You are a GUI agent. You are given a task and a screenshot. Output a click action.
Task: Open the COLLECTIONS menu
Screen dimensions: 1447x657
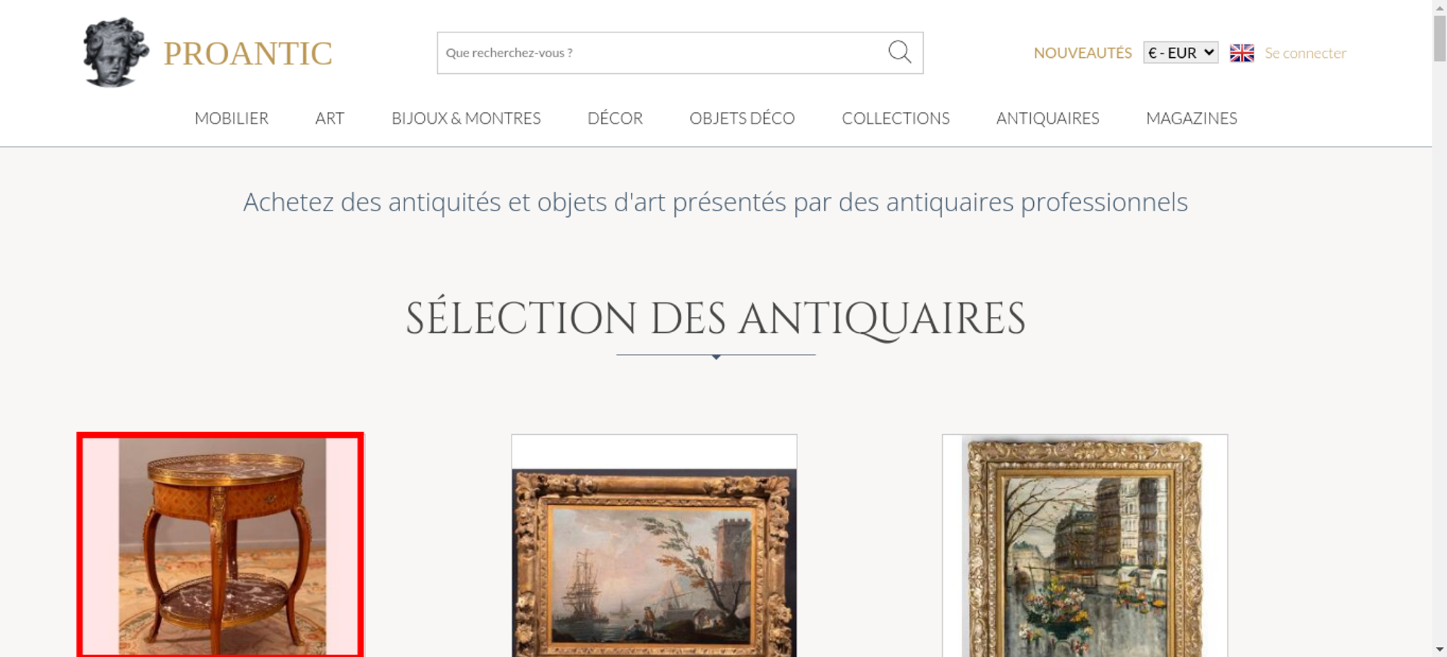[896, 118]
